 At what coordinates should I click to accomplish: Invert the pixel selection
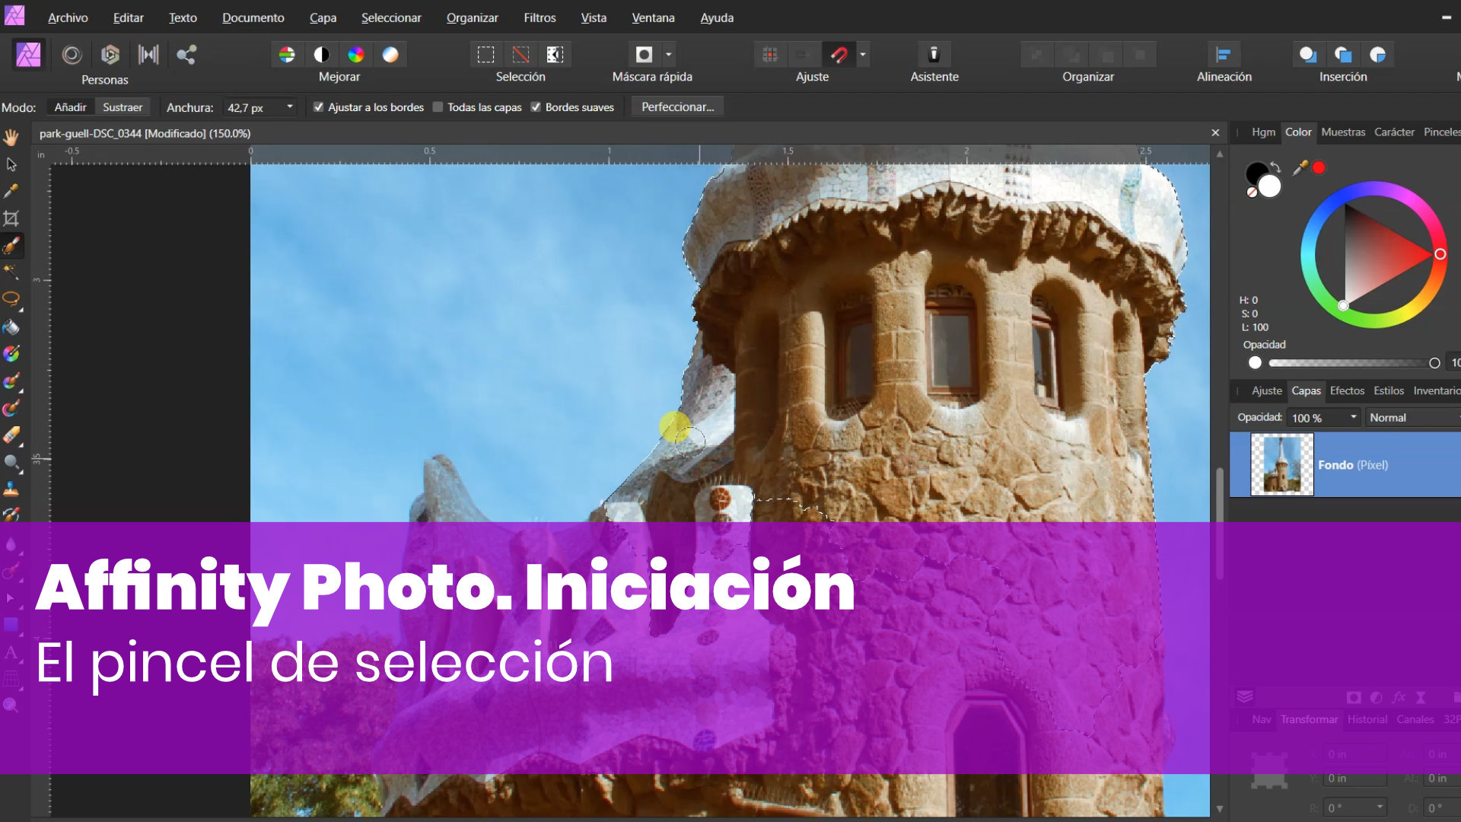click(x=555, y=55)
